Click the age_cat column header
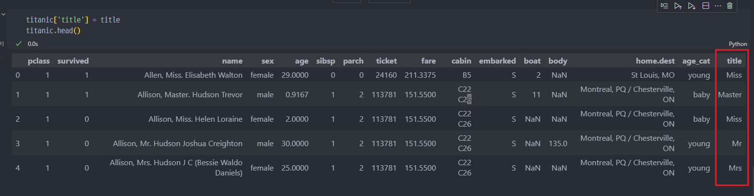Viewport: 754px width, 196px height. [x=696, y=61]
